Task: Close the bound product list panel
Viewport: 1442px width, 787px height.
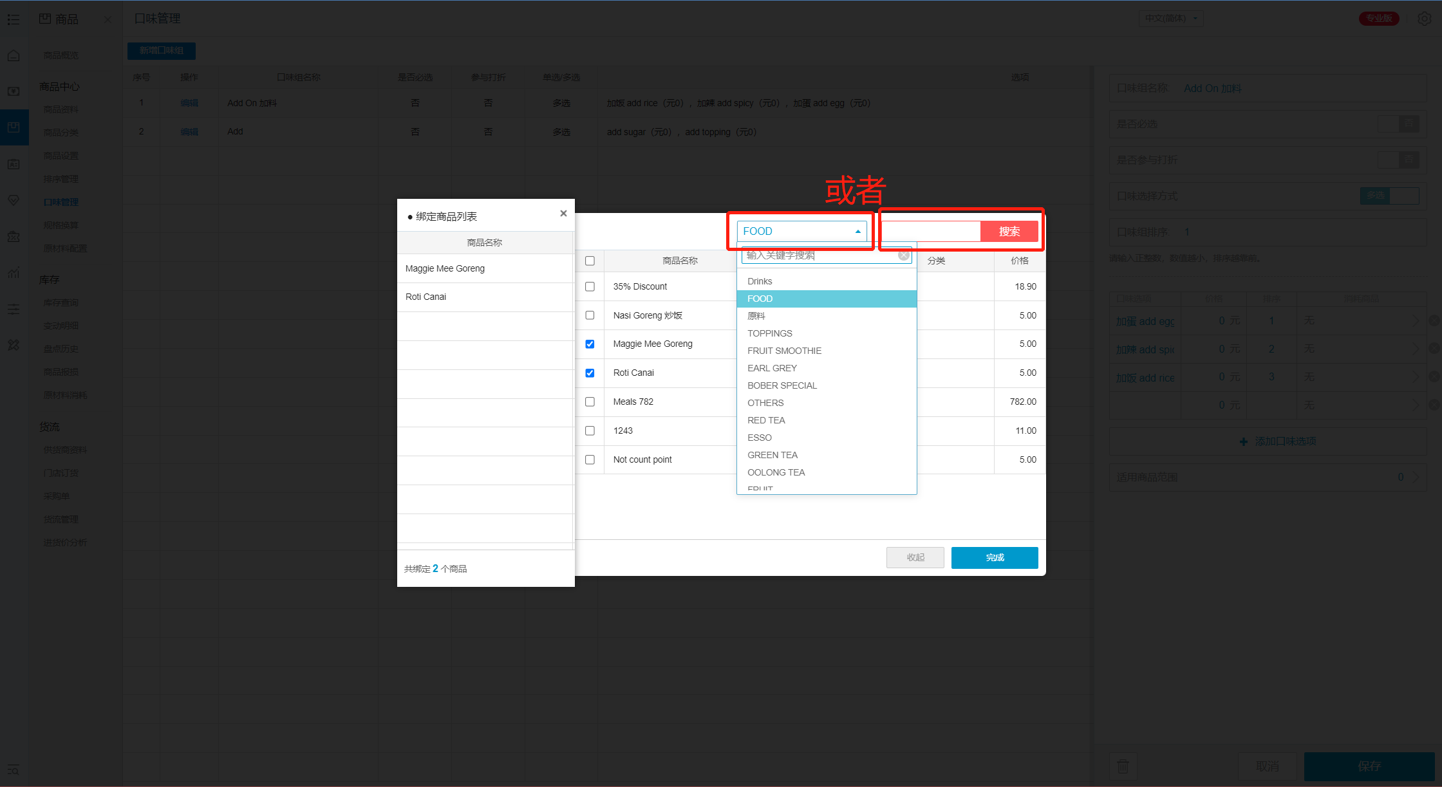Action: pyautogui.click(x=563, y=214)
